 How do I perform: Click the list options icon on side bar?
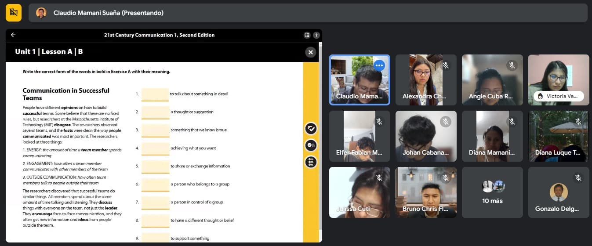311,162
